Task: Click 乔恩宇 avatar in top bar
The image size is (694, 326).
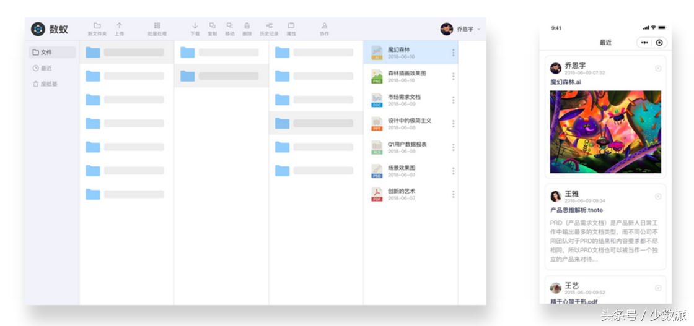Action: (x=447, y=29)
